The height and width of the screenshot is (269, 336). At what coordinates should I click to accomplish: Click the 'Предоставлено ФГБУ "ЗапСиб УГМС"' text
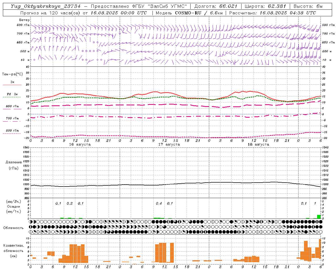click(x=139, y=6)
